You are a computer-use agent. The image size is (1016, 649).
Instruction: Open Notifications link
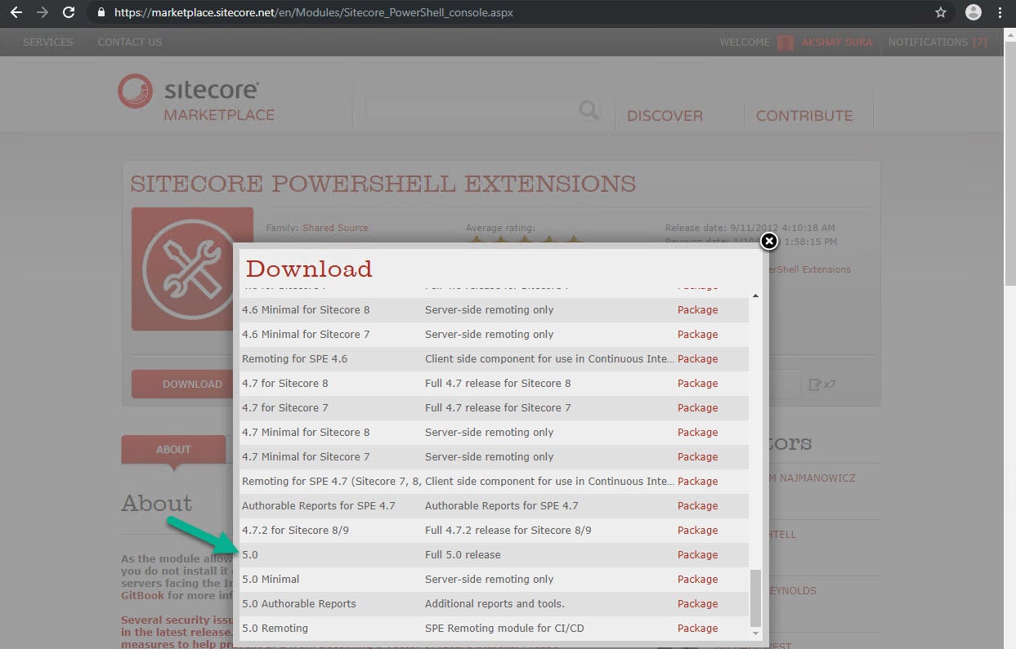tap(938, 42)
